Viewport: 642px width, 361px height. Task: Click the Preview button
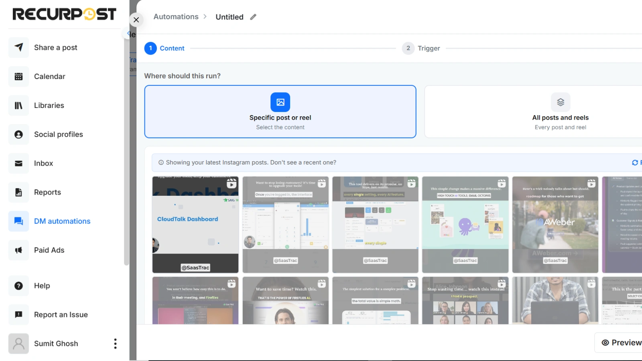coord(621,342)
